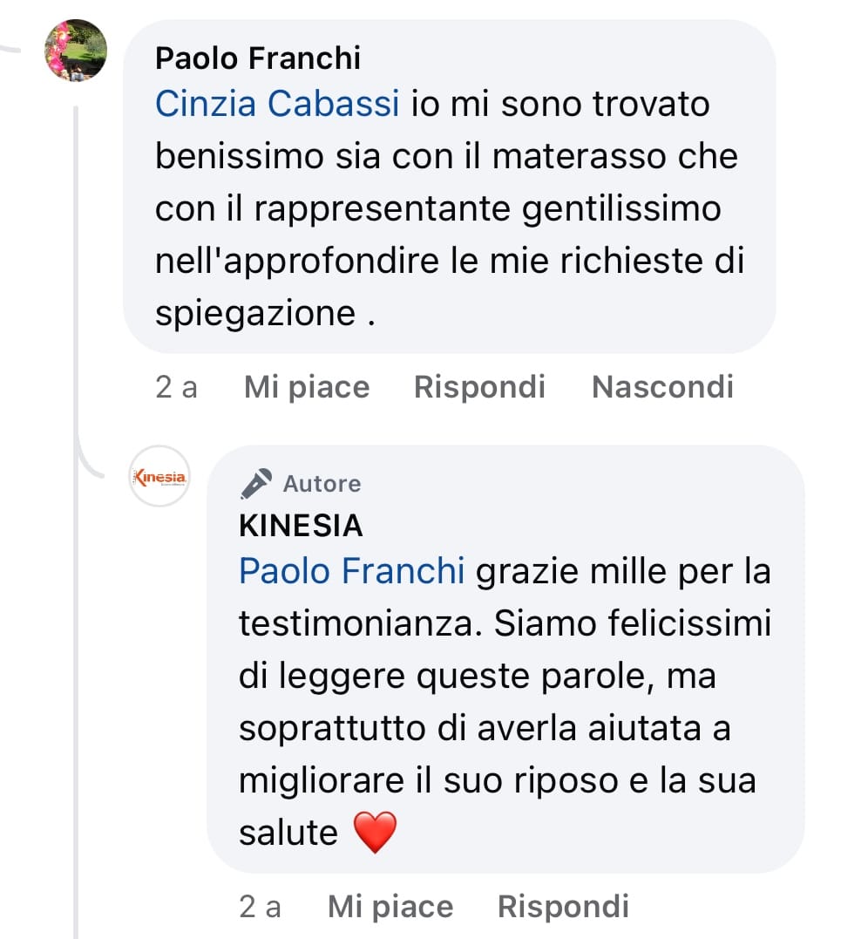Image resolution: width=868 pixels, height=939 pixels.
Task: Click Rispondi under Paolo Franchi's comment
Action: coord(479,386)
